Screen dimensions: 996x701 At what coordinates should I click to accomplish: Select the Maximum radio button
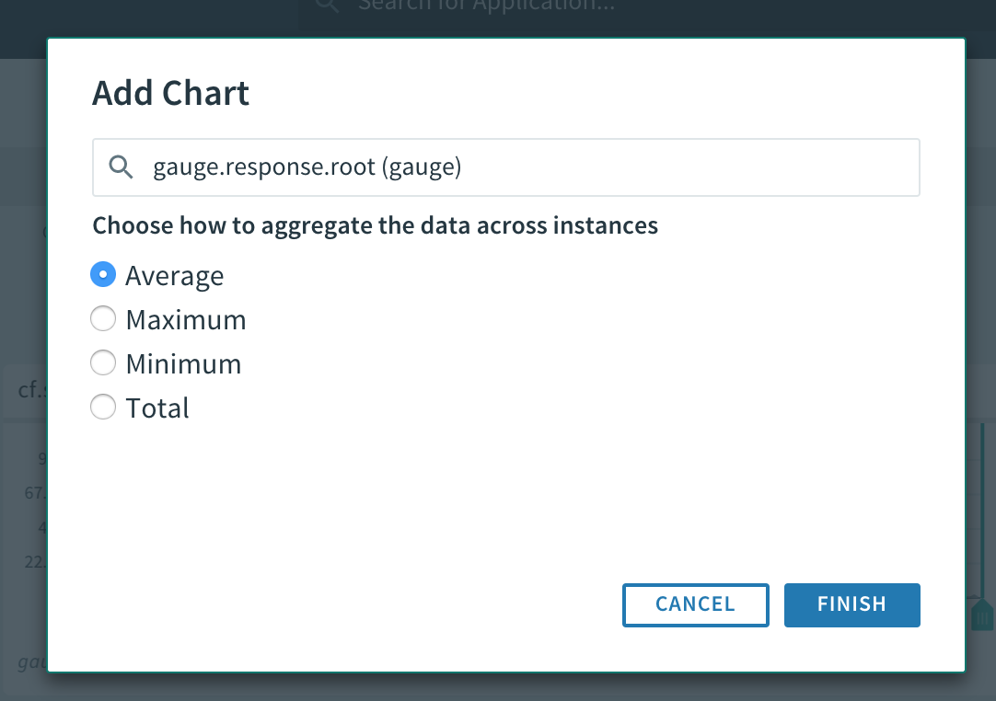pyautogui.click(x=103, y=319)
